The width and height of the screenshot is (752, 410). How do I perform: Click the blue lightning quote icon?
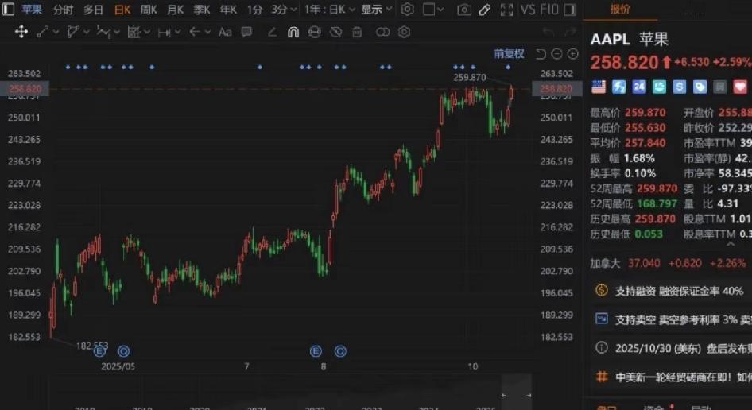pos(619,87)
